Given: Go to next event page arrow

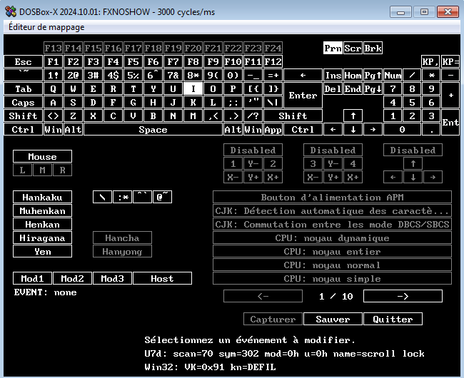Looking at the screenshot, I should point(403,296).
